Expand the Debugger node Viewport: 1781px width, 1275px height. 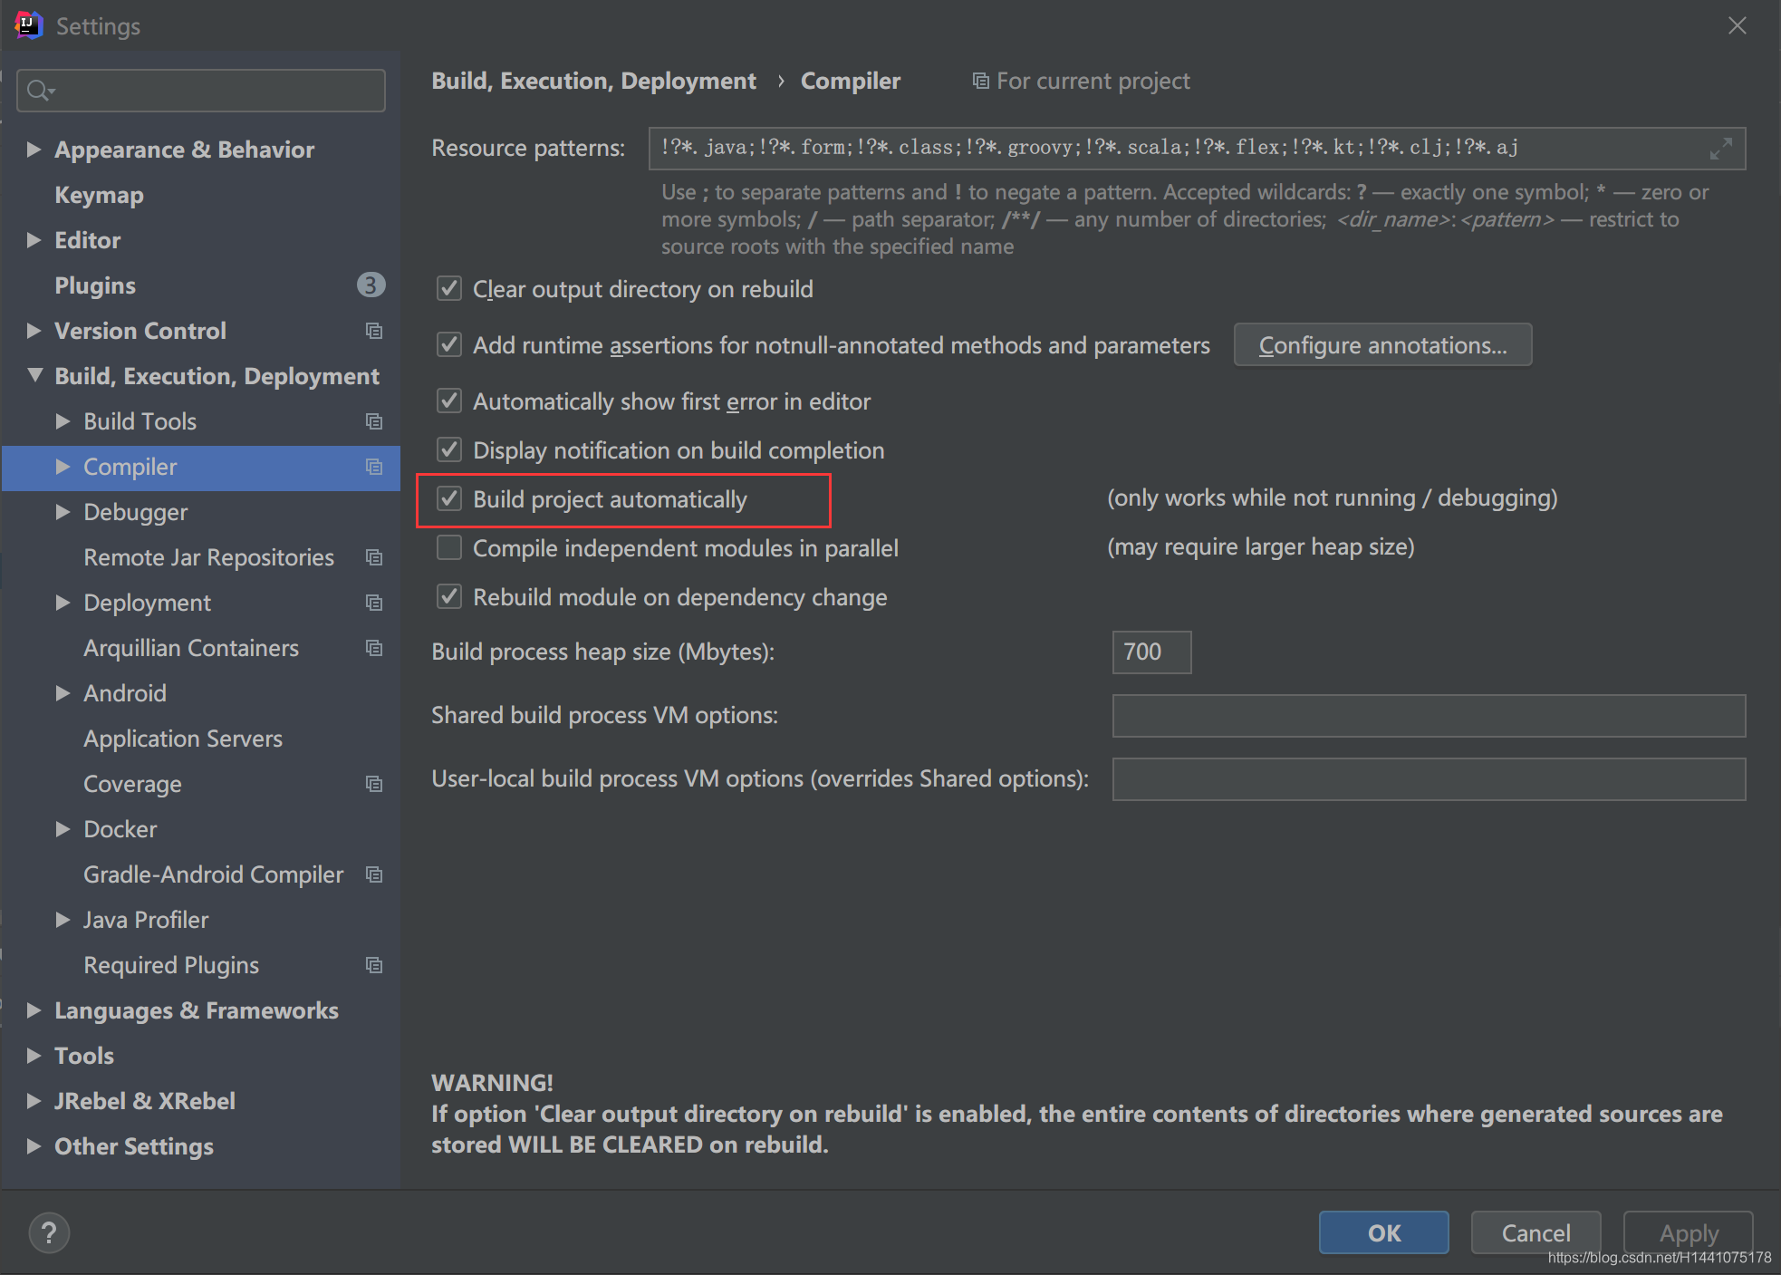tap(63, 512)
